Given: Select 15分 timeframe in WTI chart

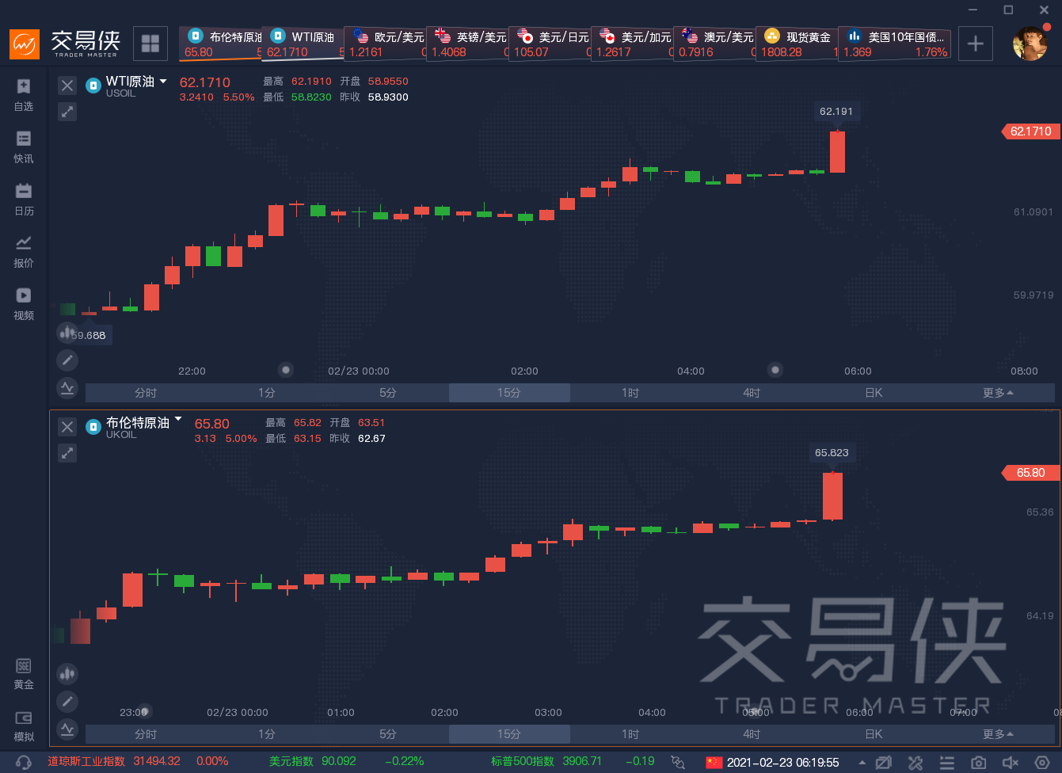Looking at the screenshot, I should tap(509, 393).
